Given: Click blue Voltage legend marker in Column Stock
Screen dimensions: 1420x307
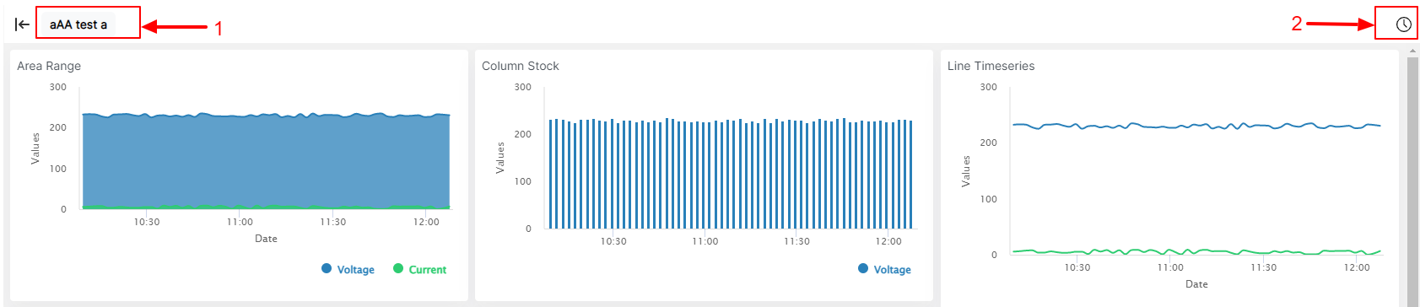Looking at the screenshot, I should [863, 268].
